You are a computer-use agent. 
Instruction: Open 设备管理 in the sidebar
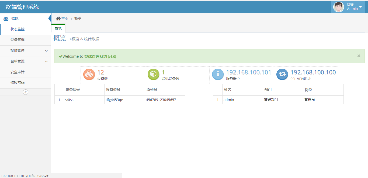[18, 40]
